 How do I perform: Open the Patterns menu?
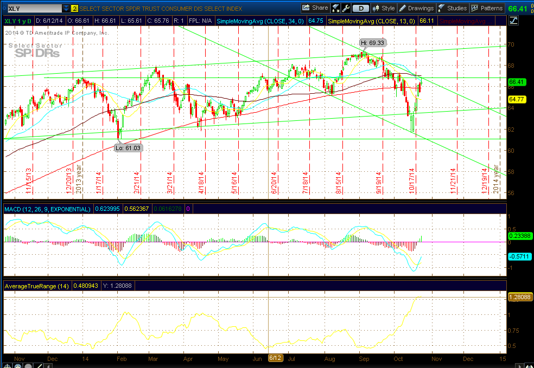coord(487,8)
